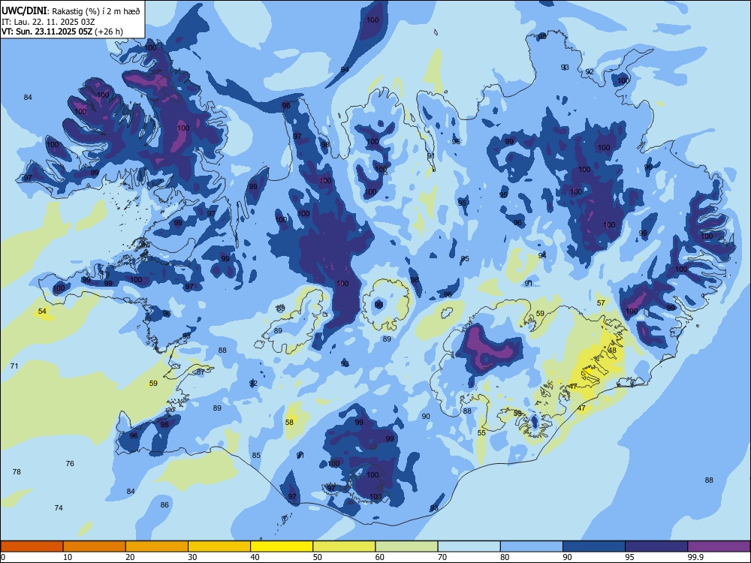The height and width of the screenshot is (563, 751).
Task: Click the bright yellow 40–50 legend swatch
Action: pyautogui.click(x=282, y=546)
